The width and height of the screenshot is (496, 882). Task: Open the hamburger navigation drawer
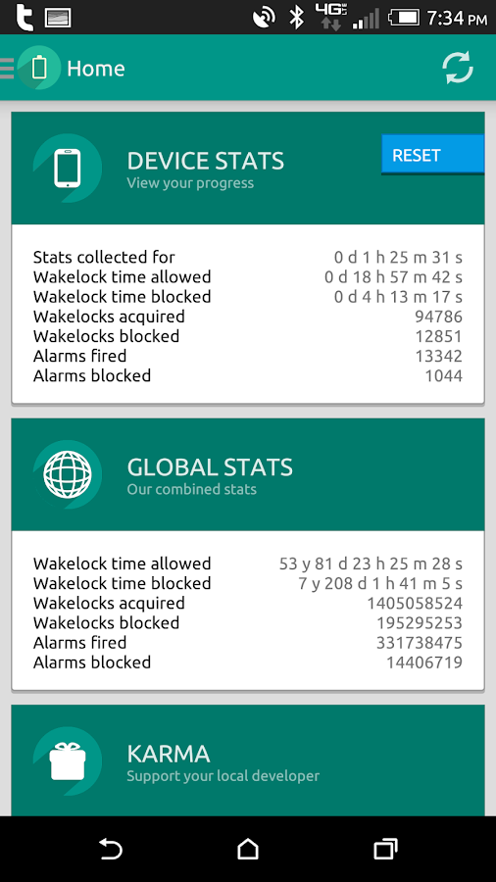7,68
